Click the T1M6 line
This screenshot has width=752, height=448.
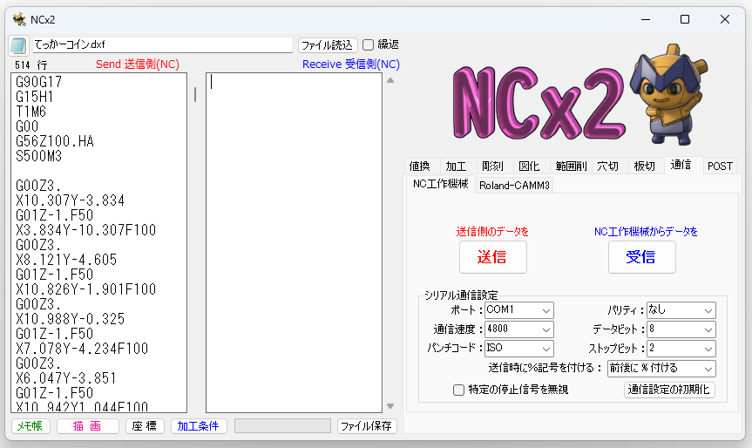point(30,112)
